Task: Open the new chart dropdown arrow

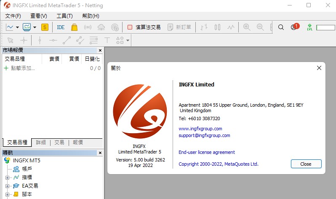Action: (17, 27)
